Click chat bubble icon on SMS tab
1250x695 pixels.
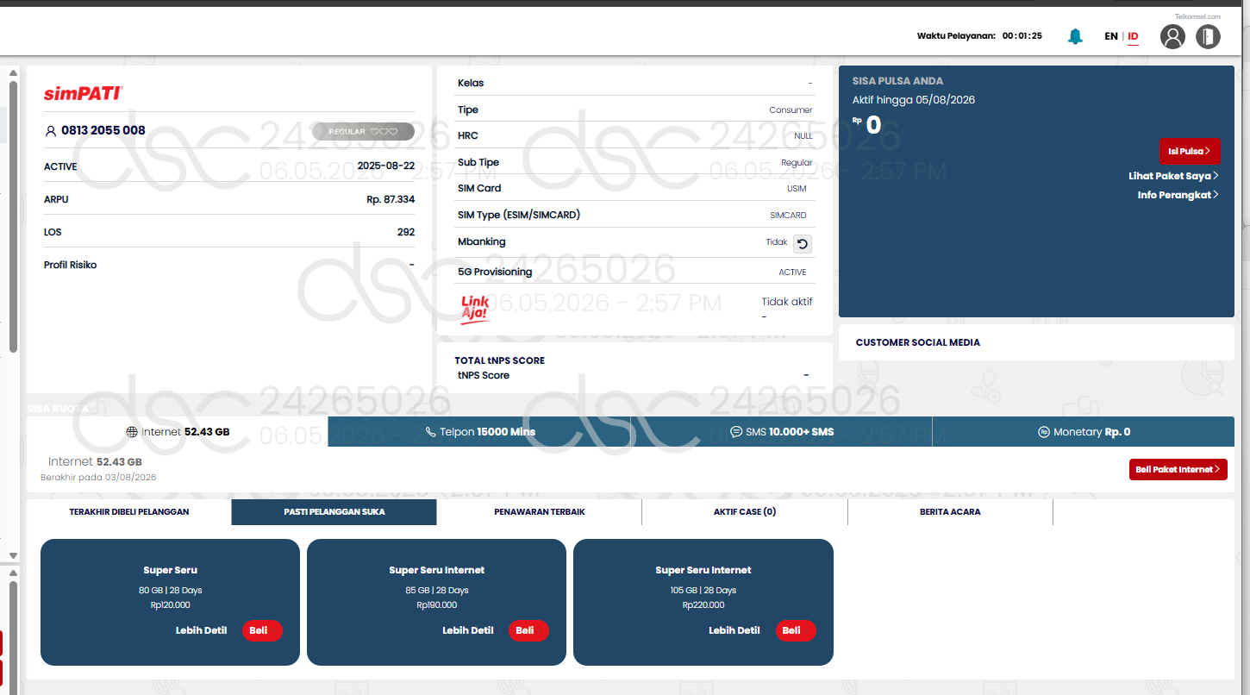736,432
